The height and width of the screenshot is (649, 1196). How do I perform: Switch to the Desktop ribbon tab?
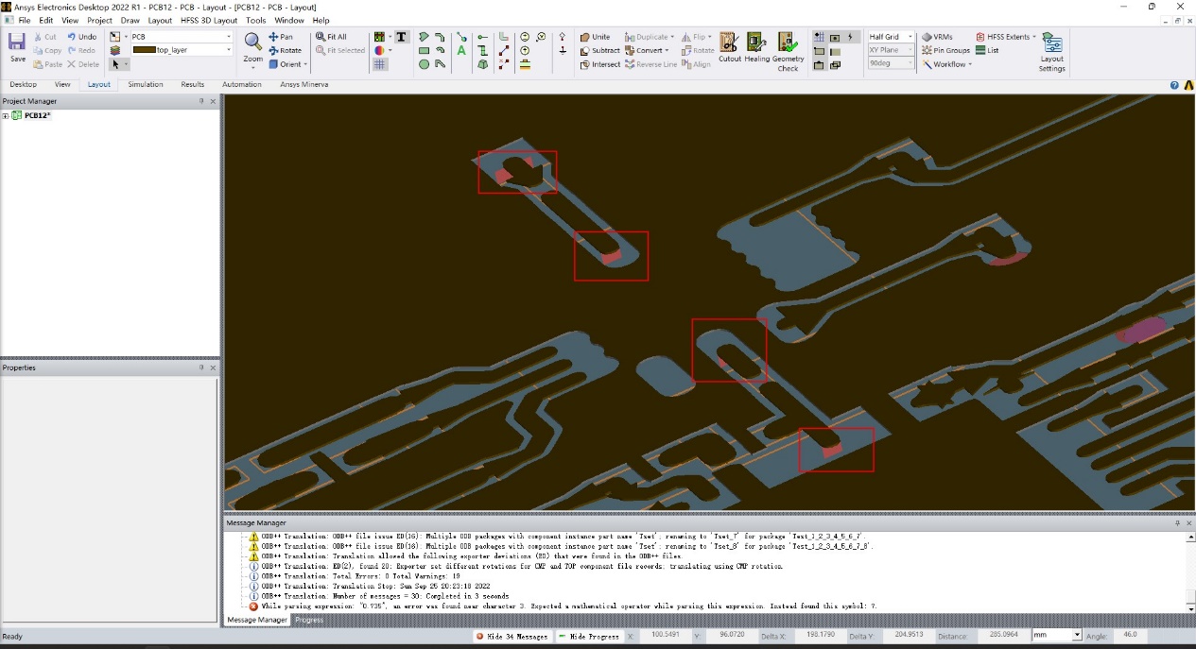[x=24, y=84]
